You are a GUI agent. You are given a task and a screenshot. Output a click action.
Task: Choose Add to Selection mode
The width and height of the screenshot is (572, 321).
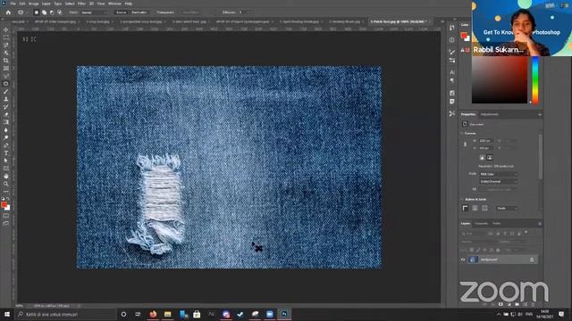pyautogui.click(x=44, y=12)
